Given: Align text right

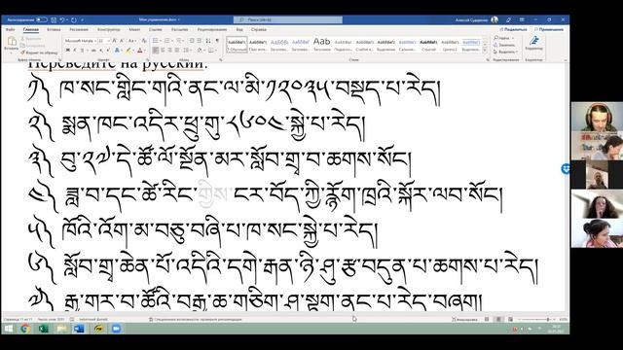Looking at the screenshot, I should click(170, 50).
